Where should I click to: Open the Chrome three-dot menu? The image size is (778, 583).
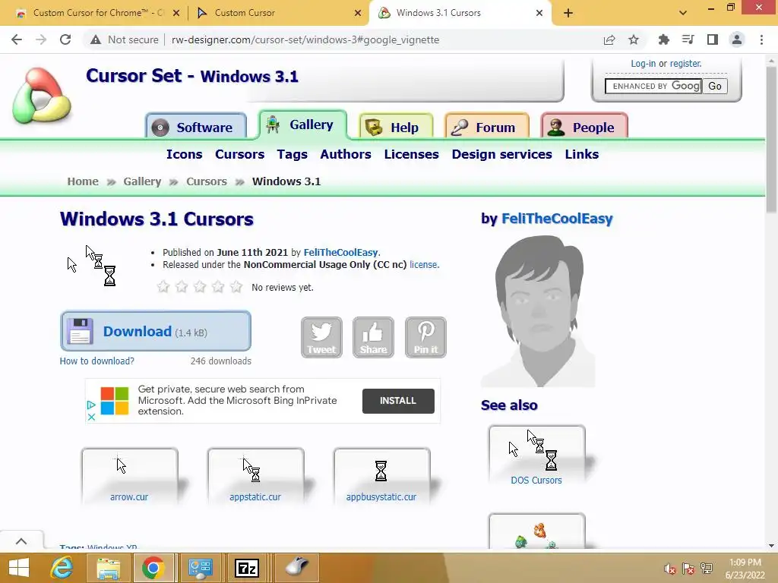(761, 39)
